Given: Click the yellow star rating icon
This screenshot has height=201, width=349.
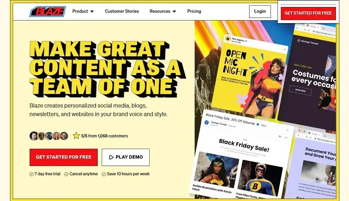Looking at the screenshot, I should click(76, 136).
